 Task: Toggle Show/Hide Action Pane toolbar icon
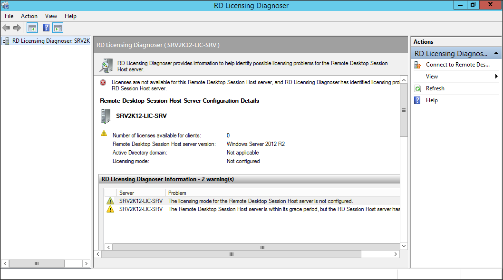tap(58, 28)
